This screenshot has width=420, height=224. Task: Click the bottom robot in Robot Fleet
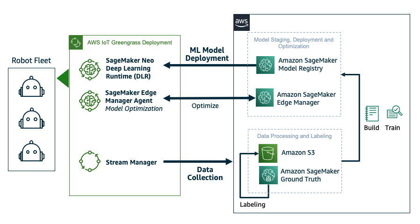point(32,151)
